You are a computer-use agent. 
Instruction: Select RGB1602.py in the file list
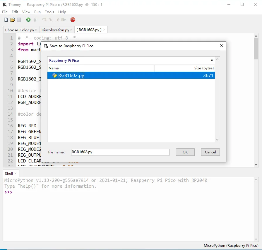coord(131,75)
